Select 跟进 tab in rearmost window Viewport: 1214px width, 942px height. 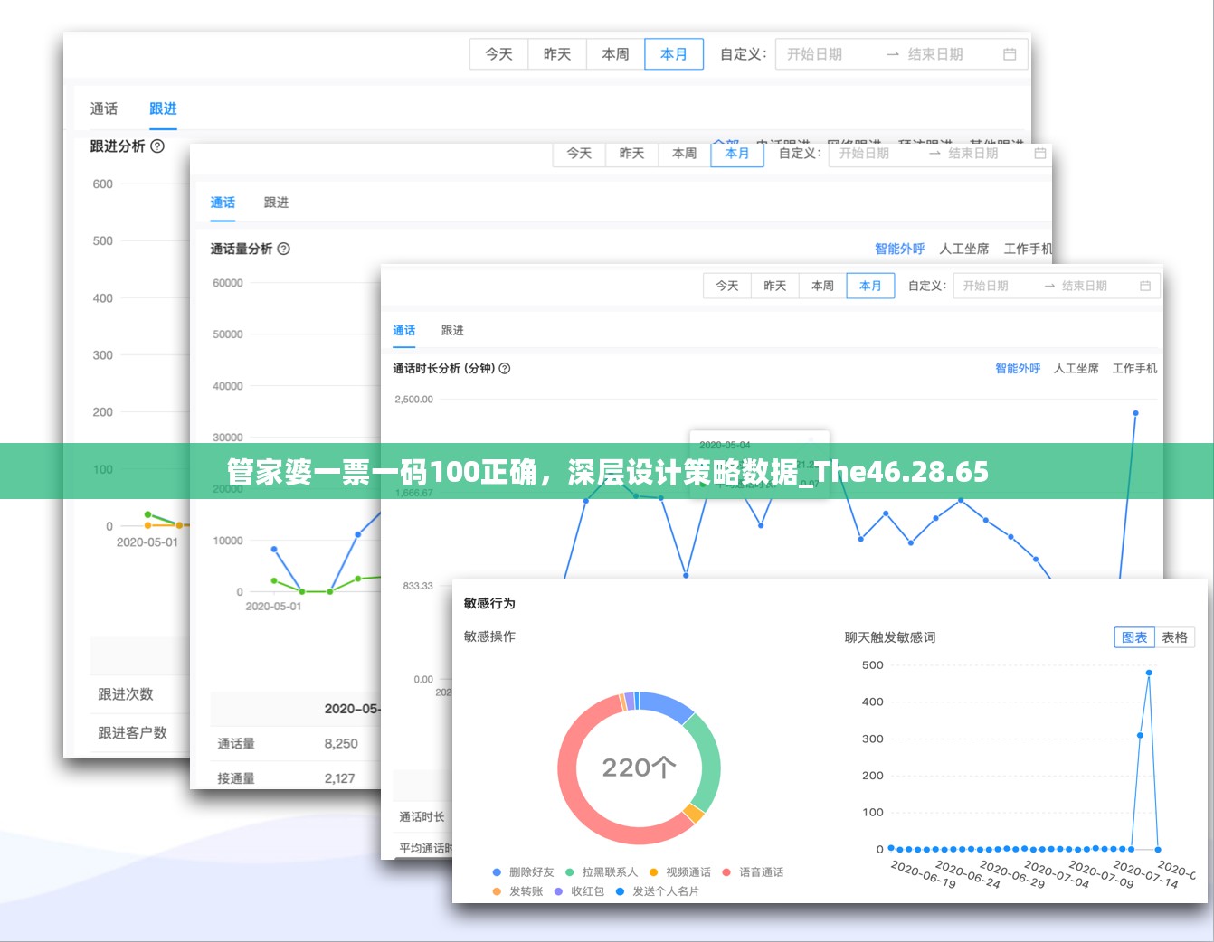tap(163, 108)
